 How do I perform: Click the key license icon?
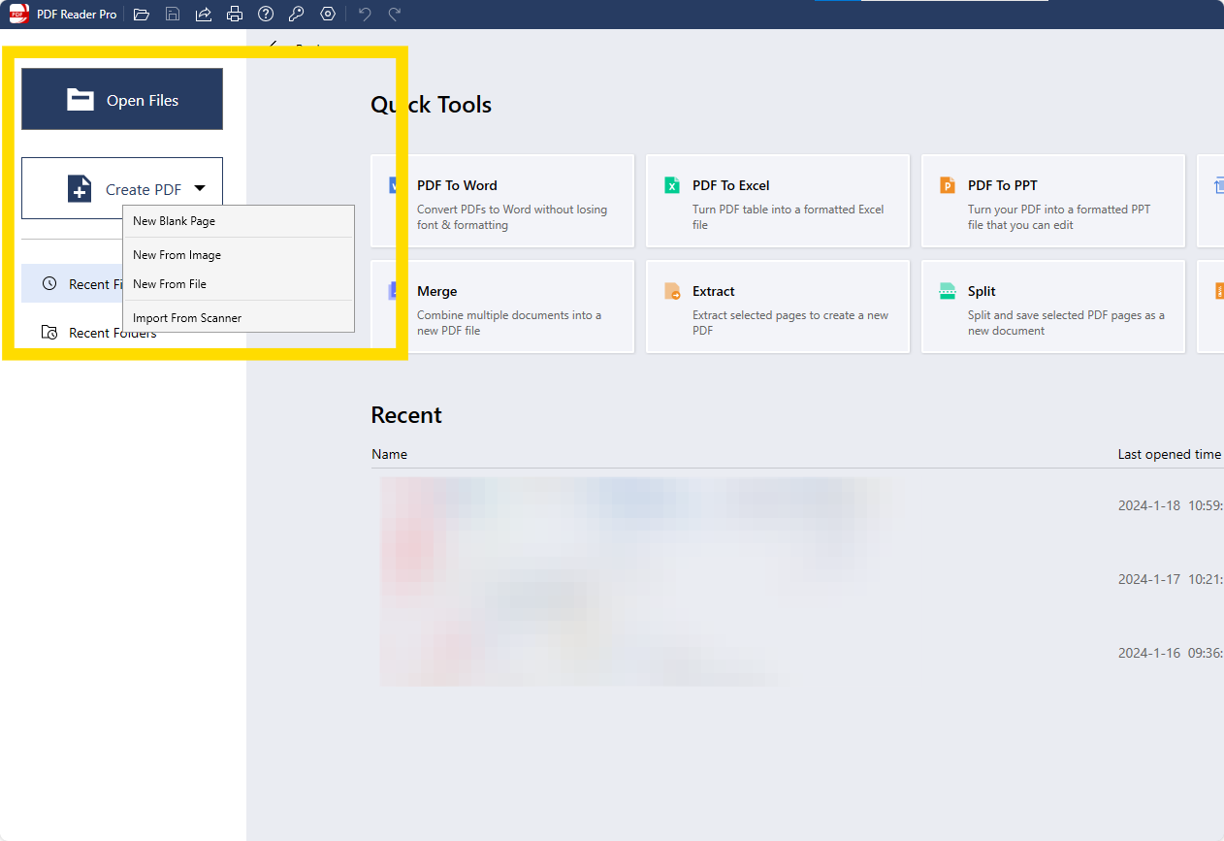tap(297, 14)
